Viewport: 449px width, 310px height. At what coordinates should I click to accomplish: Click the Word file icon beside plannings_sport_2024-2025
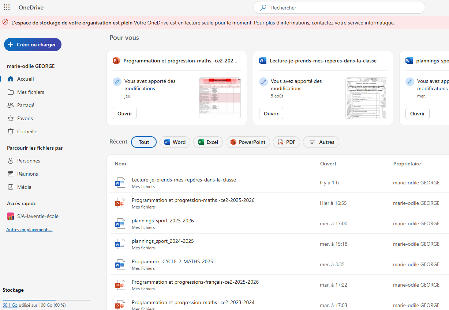pyautogui.click(x=120, y=244)
